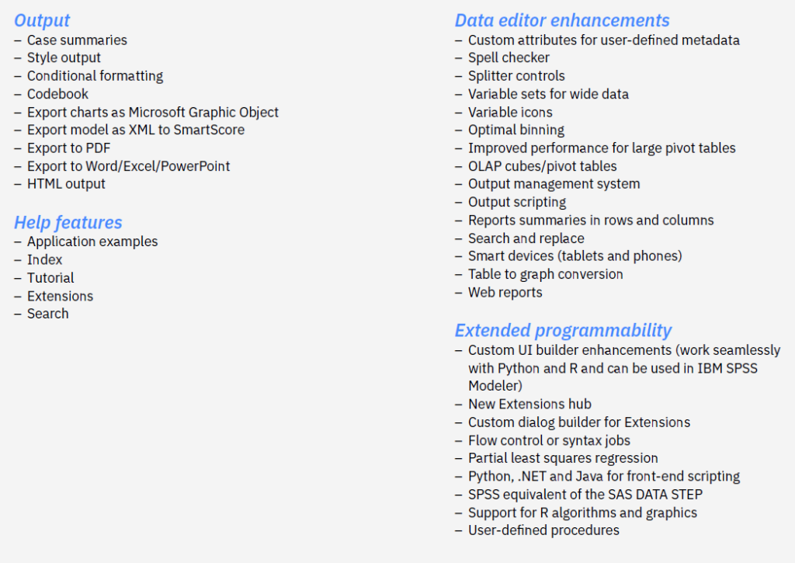
Task: Click the "Search and replace" item
Action: point(526,238)
